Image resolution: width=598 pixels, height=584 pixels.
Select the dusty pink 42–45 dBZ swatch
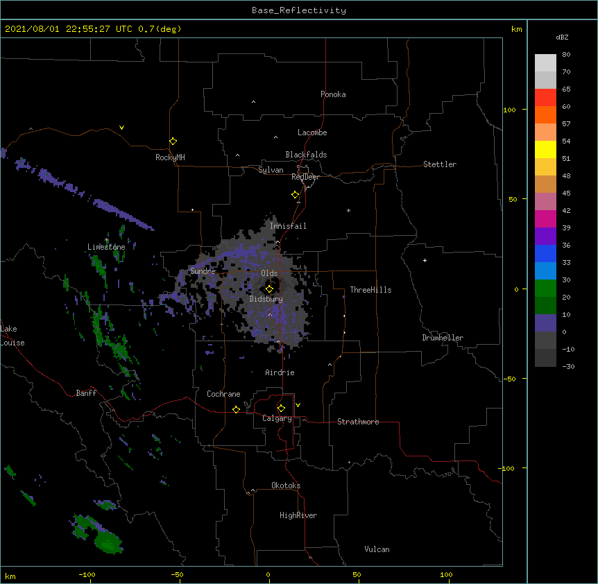545,202
